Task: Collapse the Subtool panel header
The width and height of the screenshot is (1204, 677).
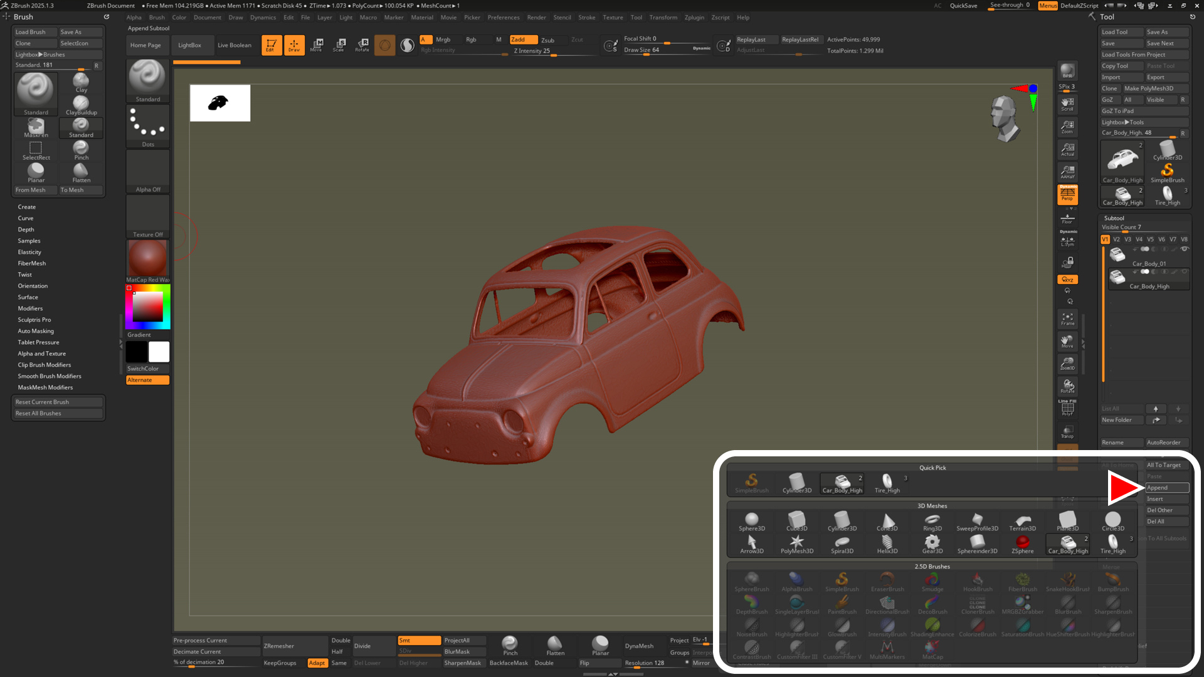Action: pos(1114,218)
